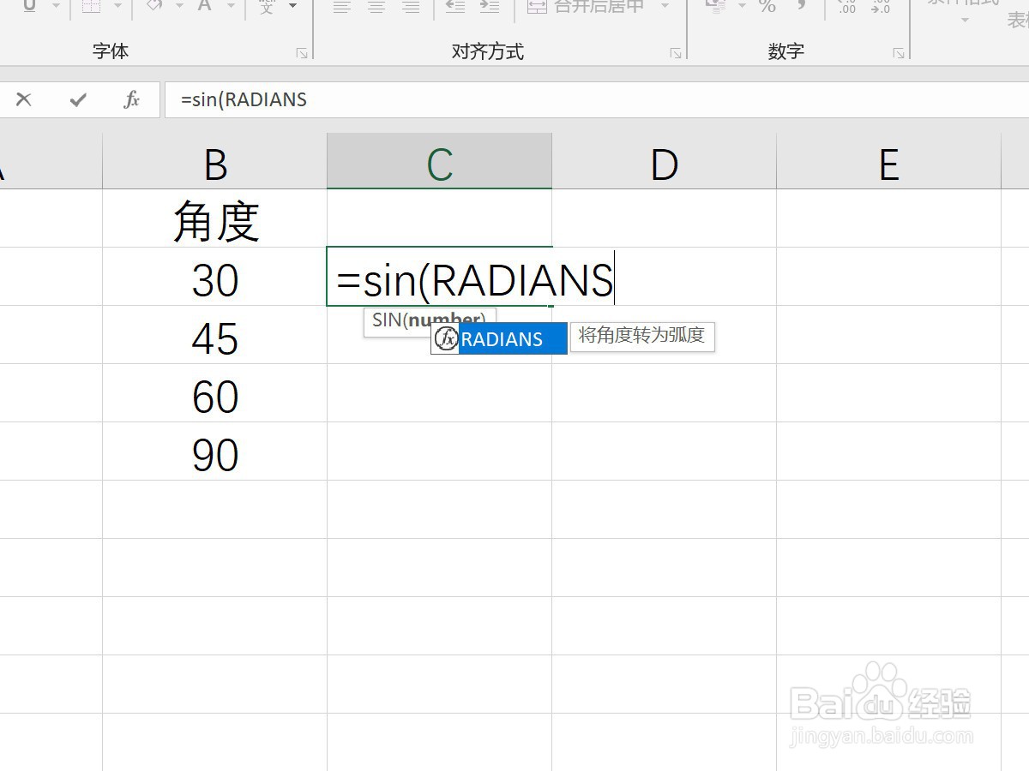Align cell text to the right

coord(412,7)
